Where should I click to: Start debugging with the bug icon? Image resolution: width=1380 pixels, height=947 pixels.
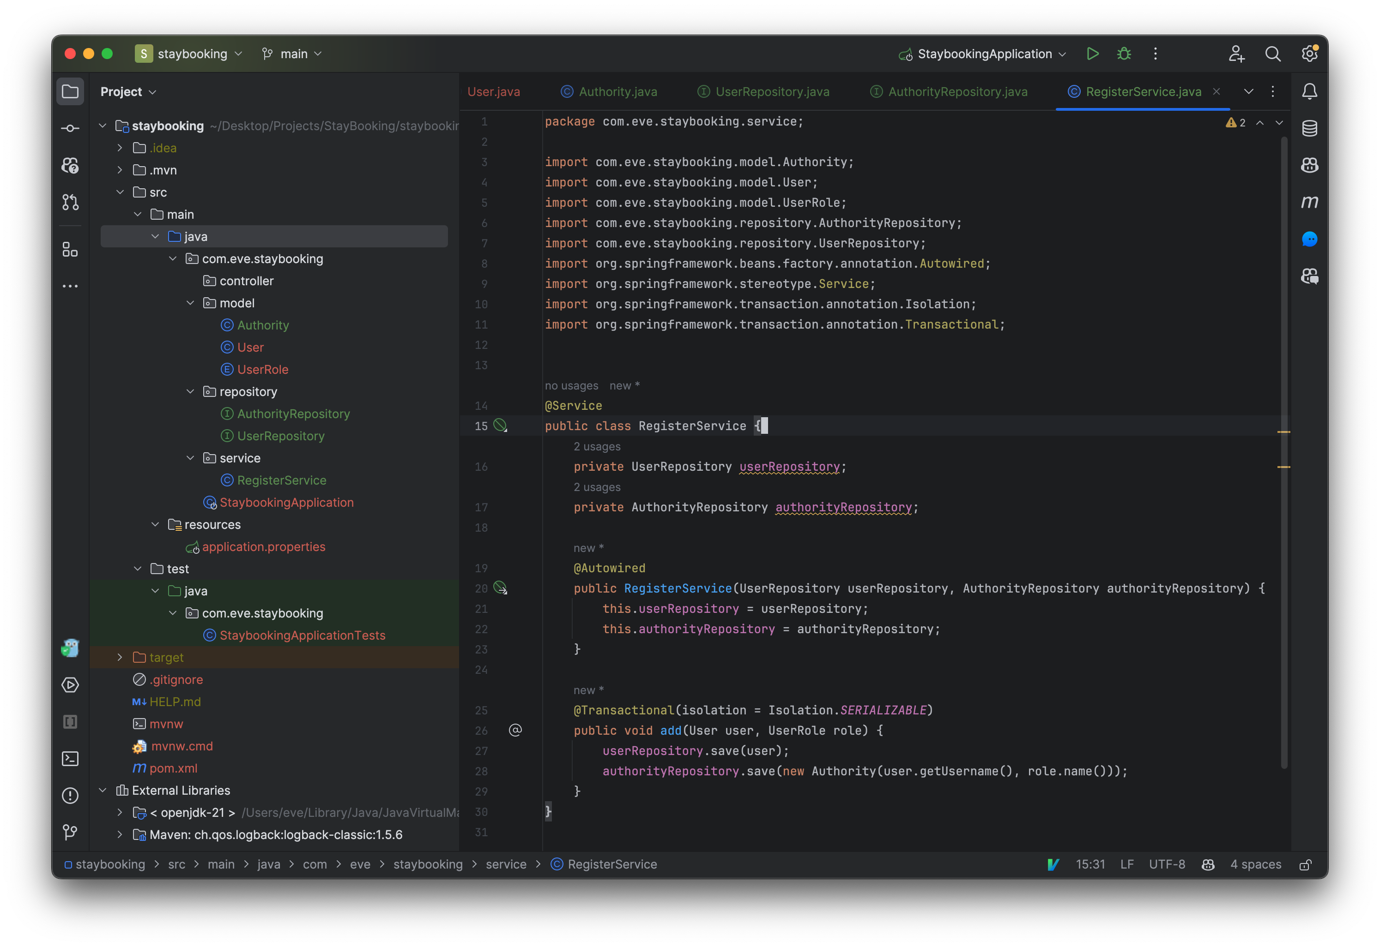1124,54
